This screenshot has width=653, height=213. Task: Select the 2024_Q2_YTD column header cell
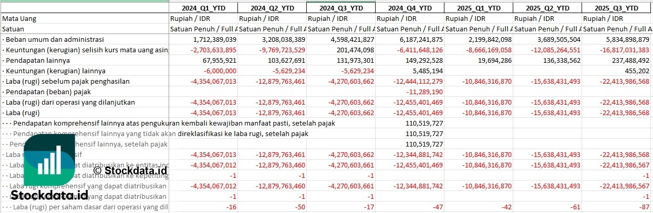point(272,8)
